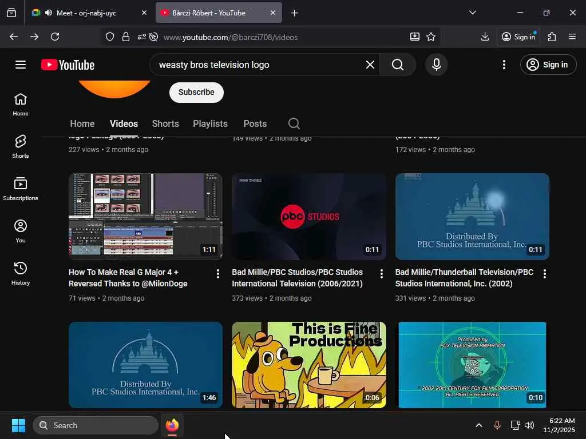Image resolution: width=586 pixels, height=439 pixels.
Task: Select the channel Videos tab
Action: point(124,123)
